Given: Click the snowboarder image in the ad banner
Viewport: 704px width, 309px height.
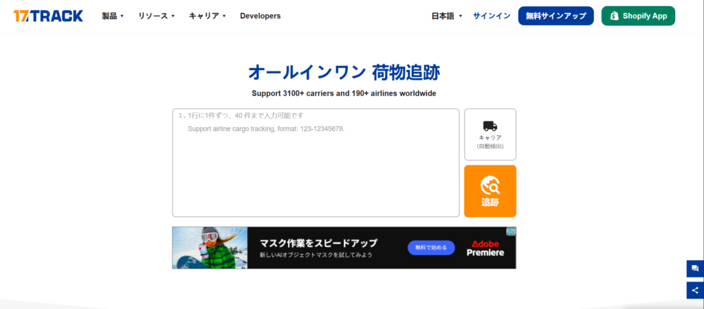Looking at the screenshot, I should tap(209, 248).
